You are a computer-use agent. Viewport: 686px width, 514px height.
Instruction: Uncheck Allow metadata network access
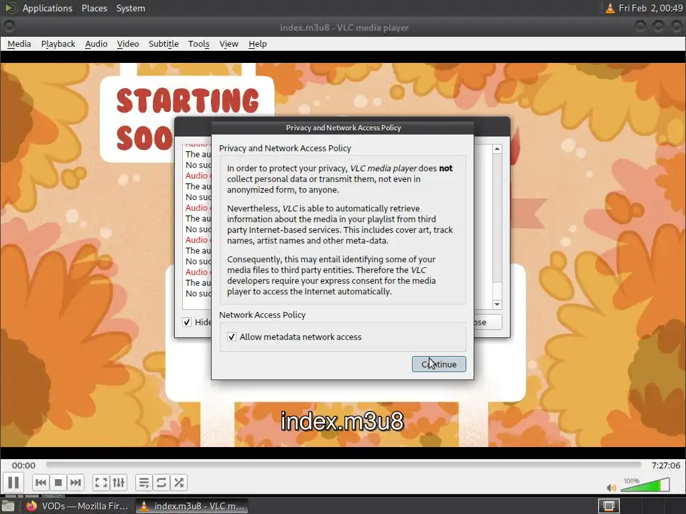(232, 337)
